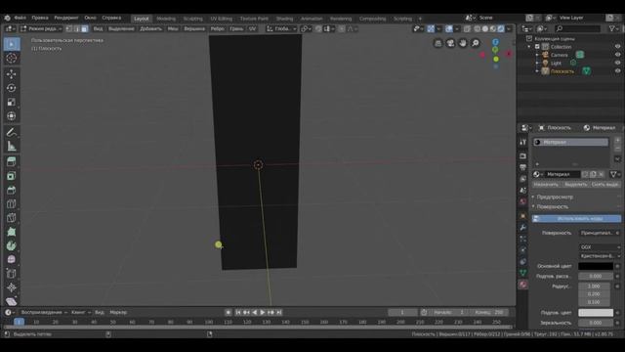The height and width of the screenshot is (352, 625).
Task: Hide the Плоскость object
Action: click(617, 71)
